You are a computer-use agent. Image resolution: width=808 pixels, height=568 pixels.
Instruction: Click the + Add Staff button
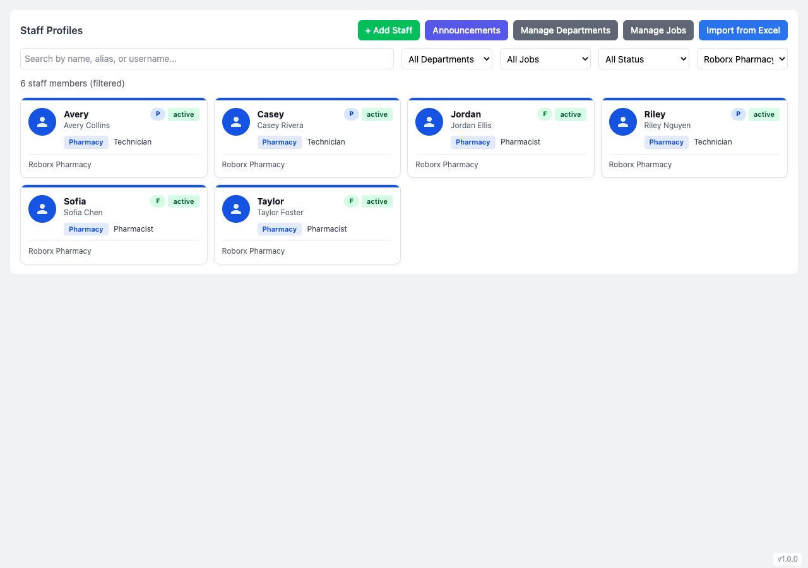click(x=389, y=30)
